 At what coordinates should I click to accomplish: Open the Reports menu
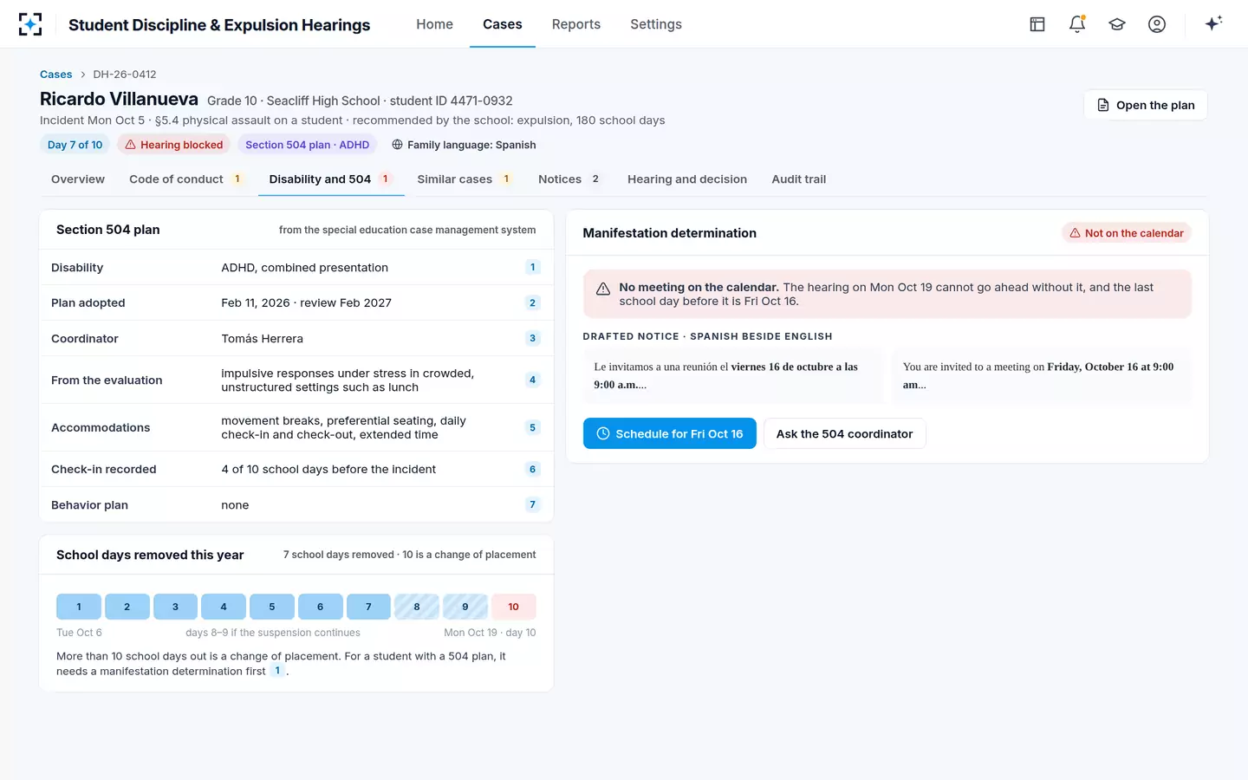[576, 24]
